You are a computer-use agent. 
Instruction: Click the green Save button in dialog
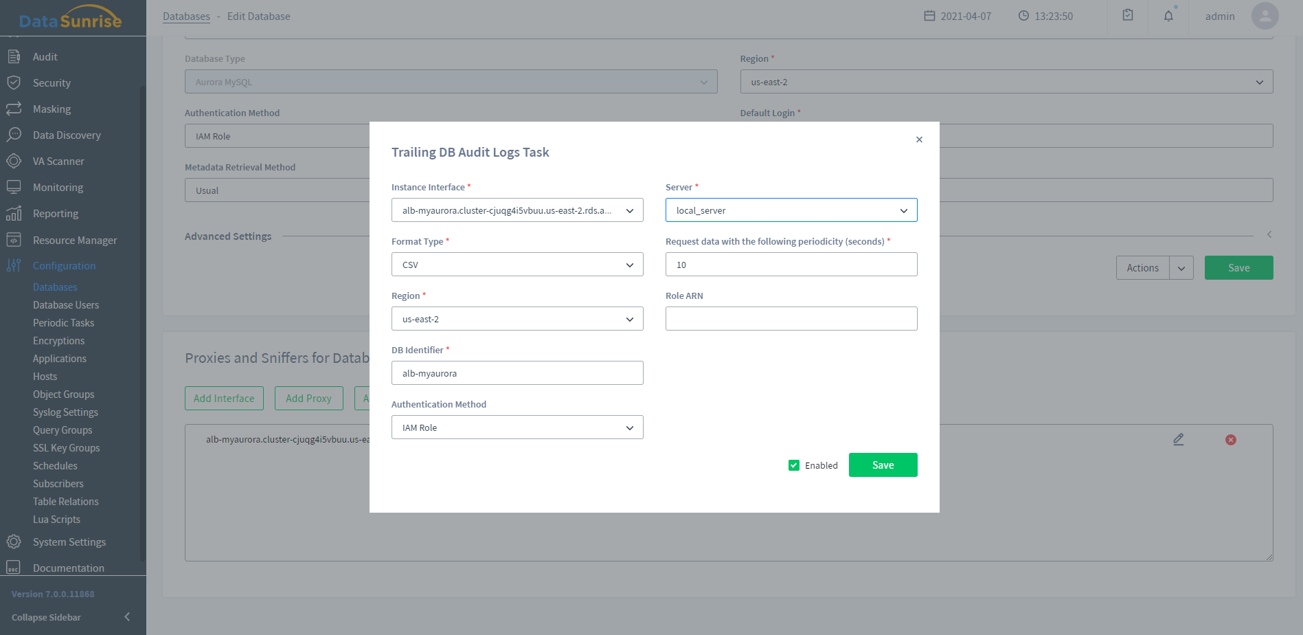(883, 465)
